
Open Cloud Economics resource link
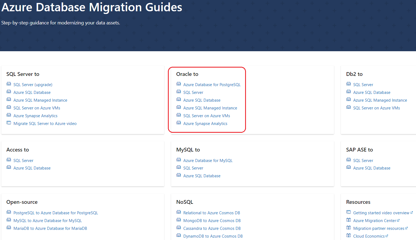point(371,236)
